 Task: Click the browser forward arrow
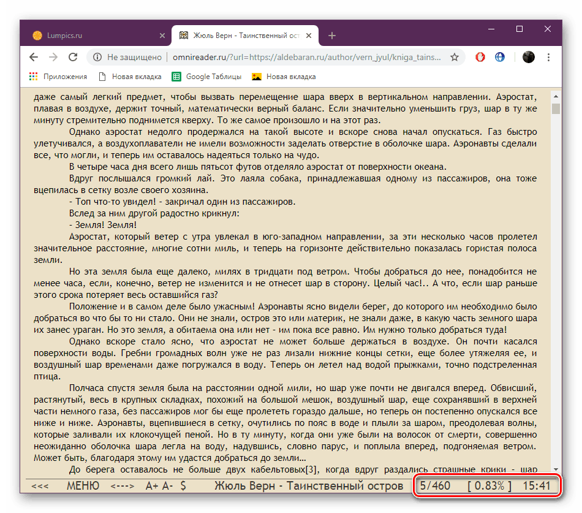coord(53,57)
